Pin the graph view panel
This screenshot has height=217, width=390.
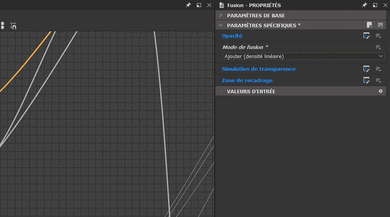(x=188, y=5)
